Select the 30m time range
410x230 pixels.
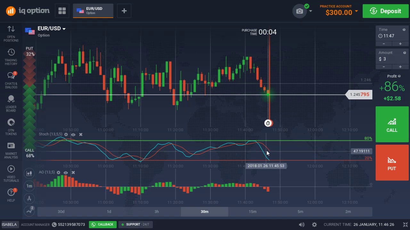coord(204,211)
